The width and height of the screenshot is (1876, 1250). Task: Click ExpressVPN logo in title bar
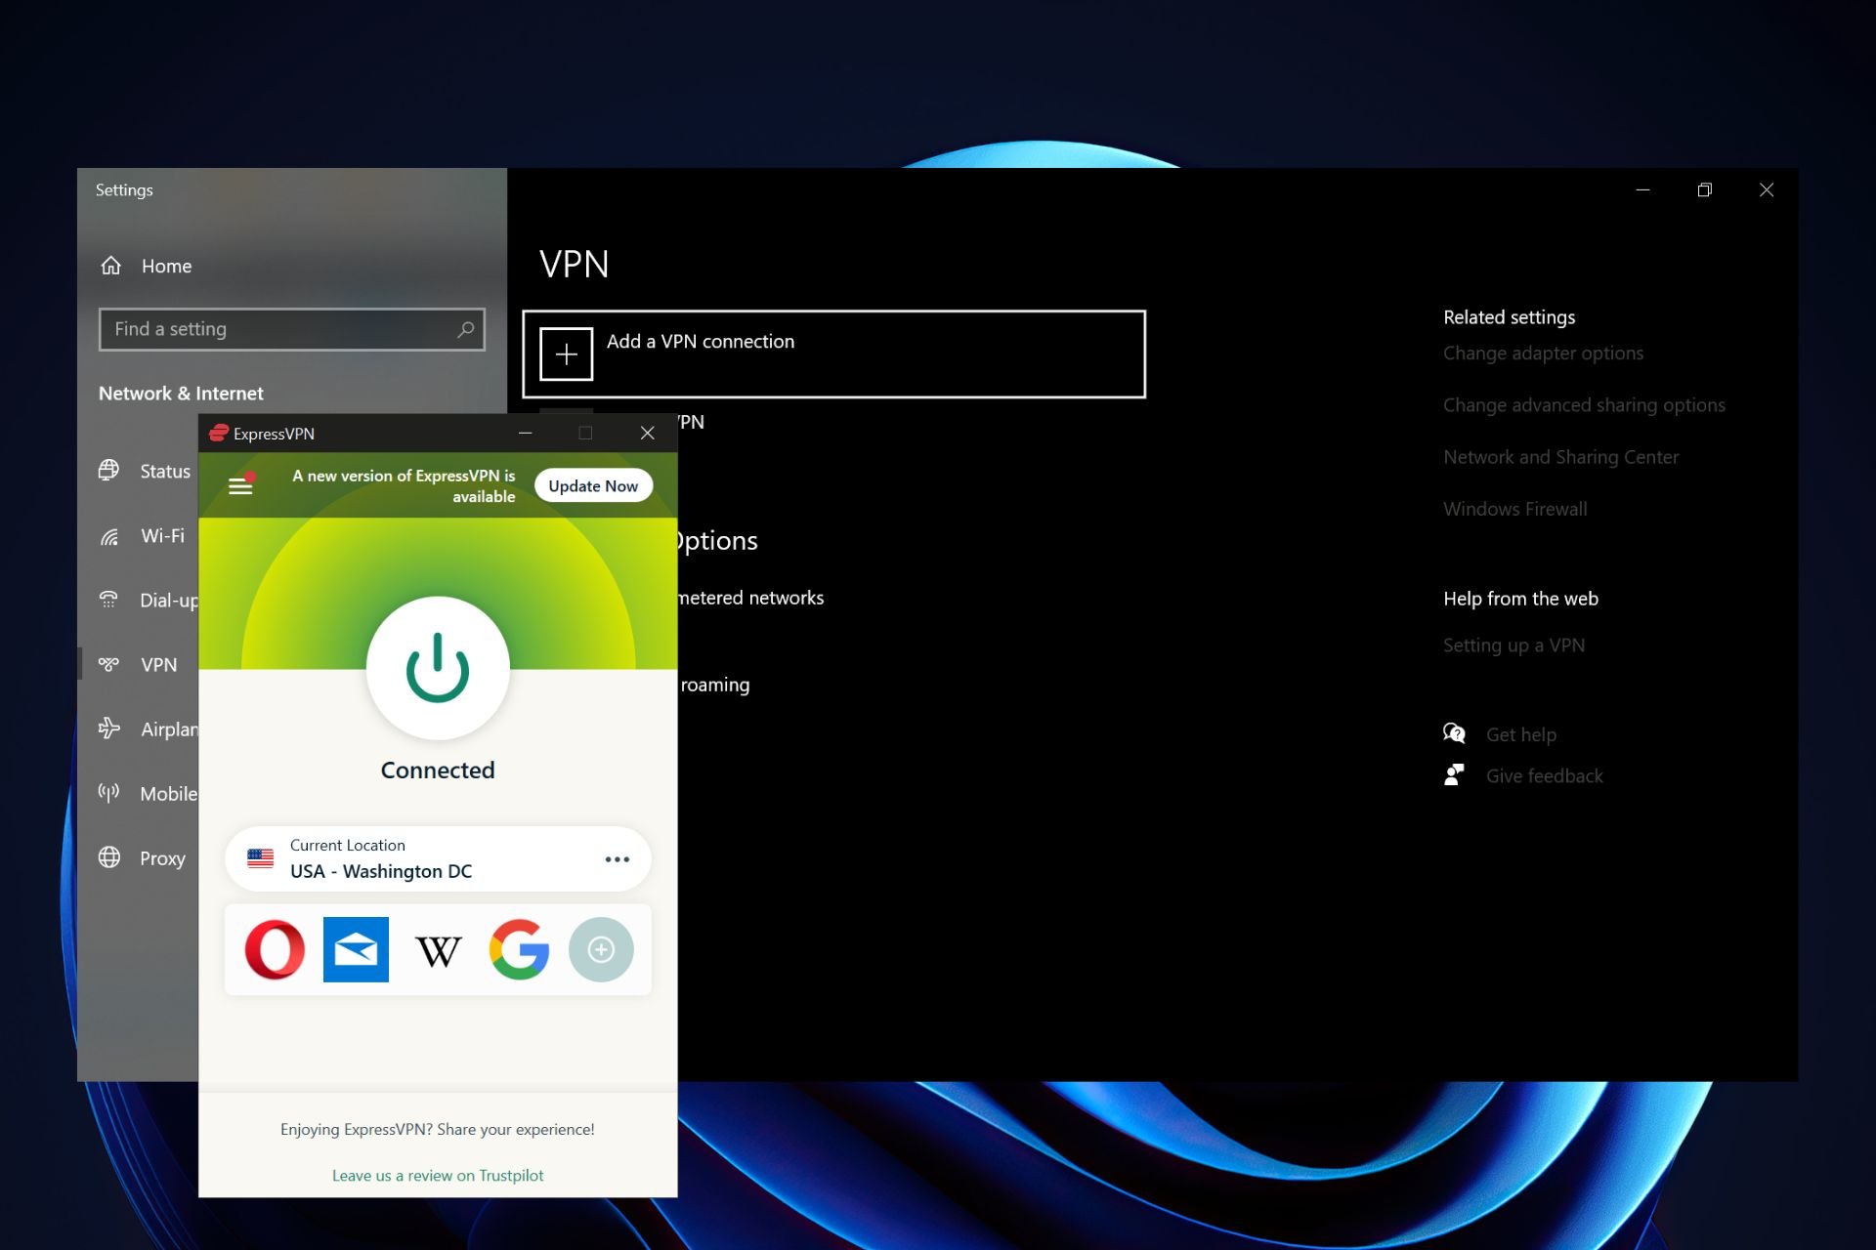coord(219,433)
